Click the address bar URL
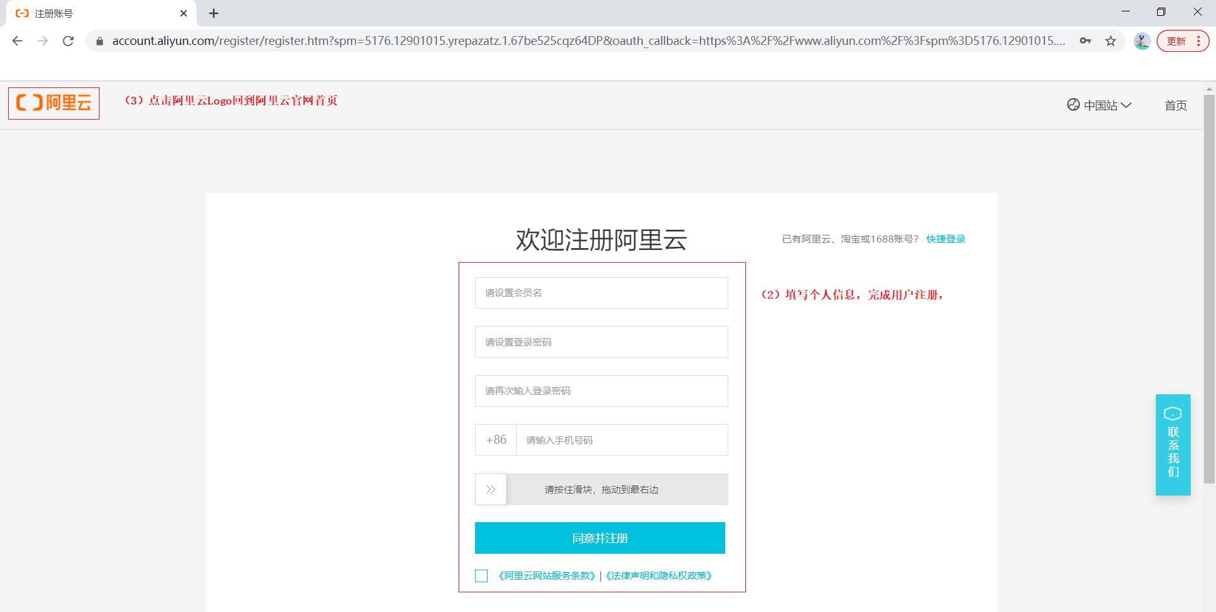This screenshot has height=612, width=1216. pyautogui.click(x=588, y=41)
